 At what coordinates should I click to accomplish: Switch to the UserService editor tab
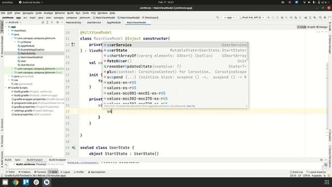94,22
